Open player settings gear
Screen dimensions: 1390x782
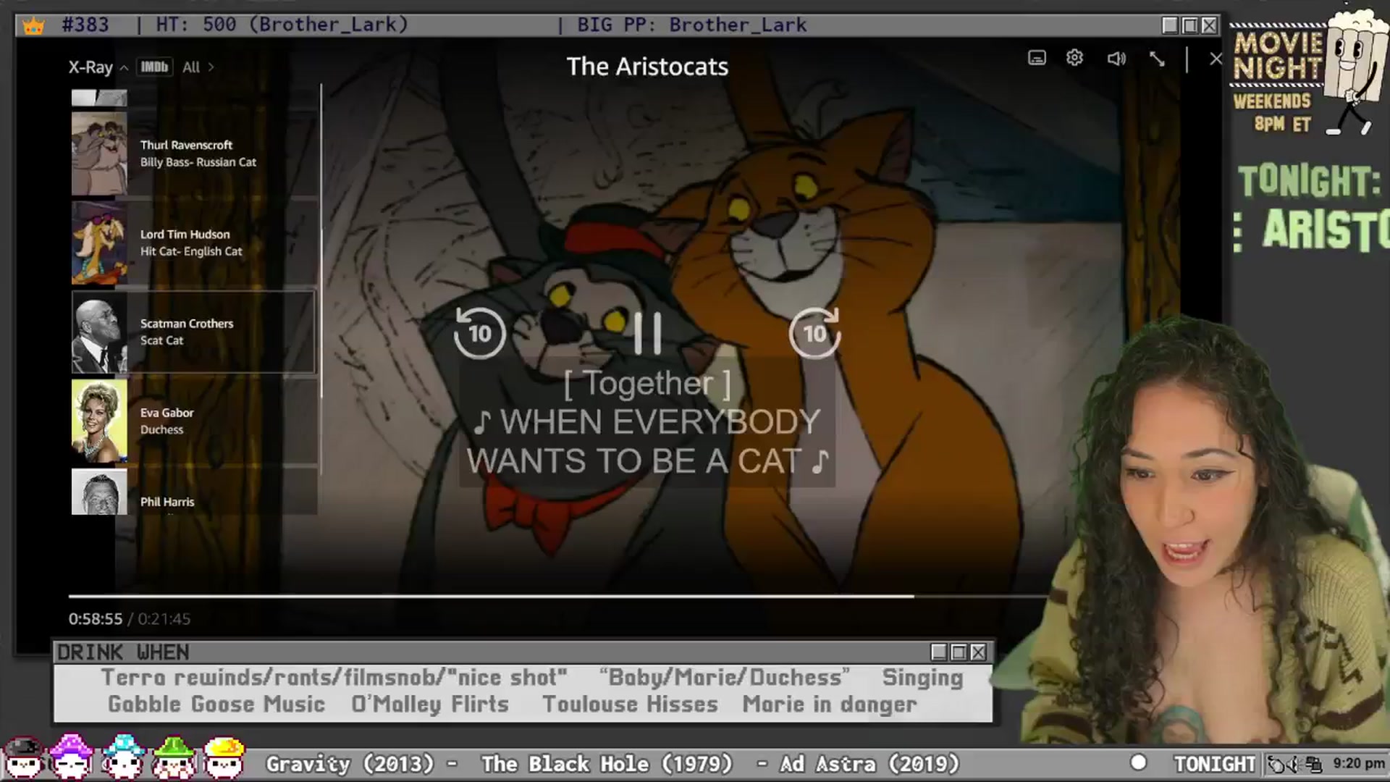pyautogui.click(x=1074, y=58)
